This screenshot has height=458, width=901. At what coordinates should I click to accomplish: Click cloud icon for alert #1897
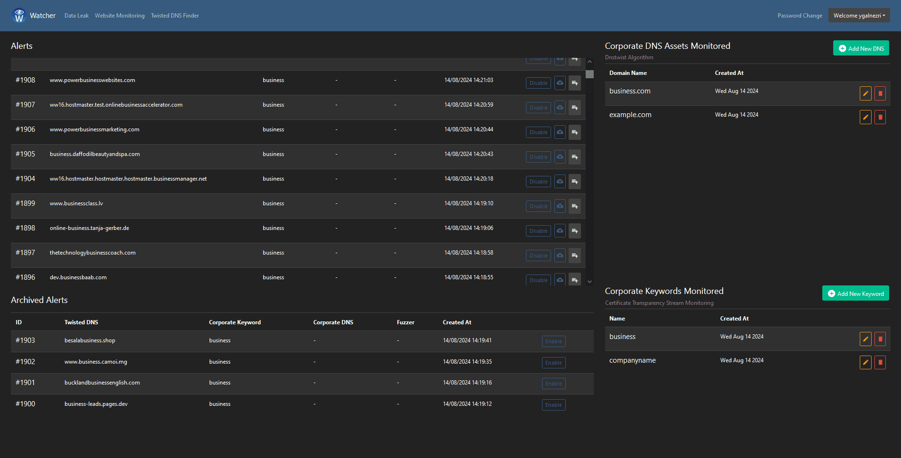(560, 256)
